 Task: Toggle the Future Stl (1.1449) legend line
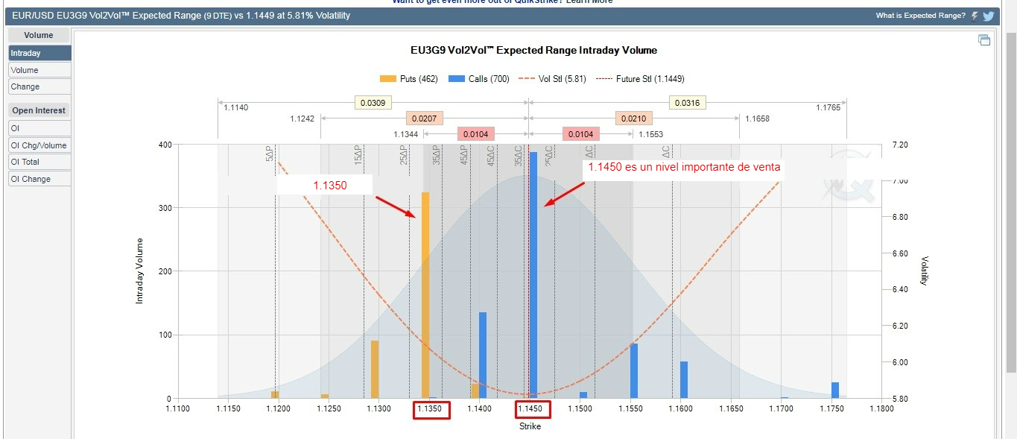[640, 79]
